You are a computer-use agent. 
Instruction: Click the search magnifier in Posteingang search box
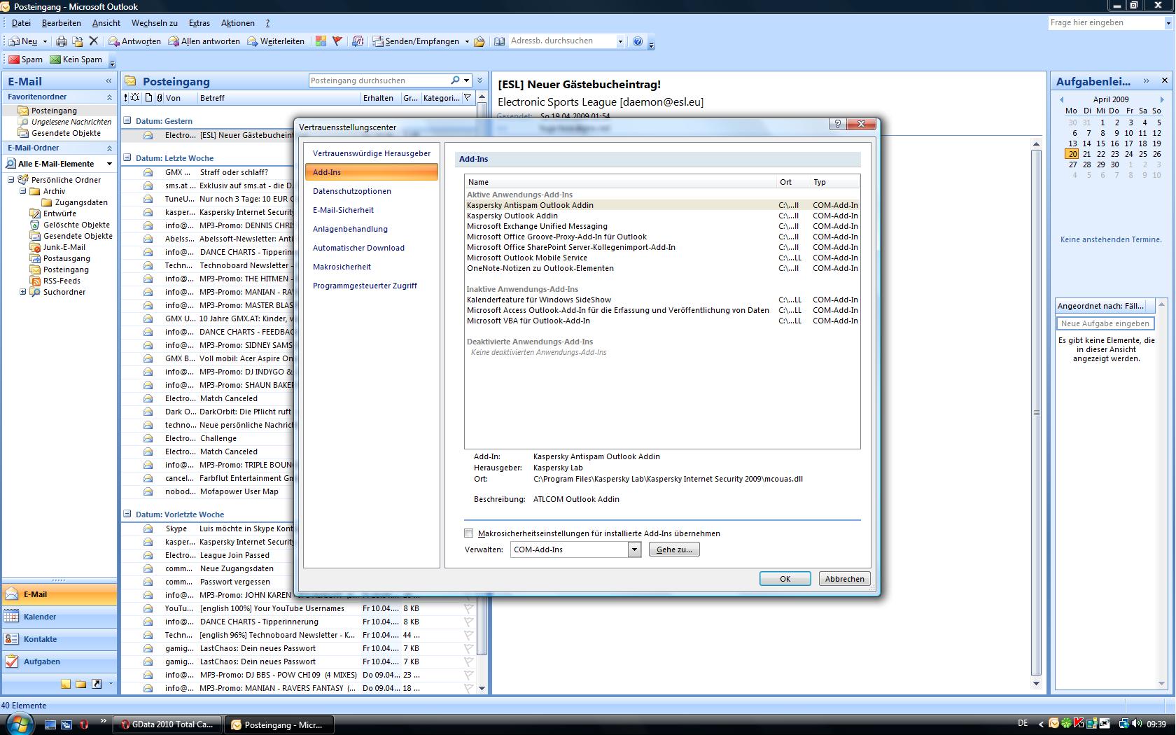[455, 80]
